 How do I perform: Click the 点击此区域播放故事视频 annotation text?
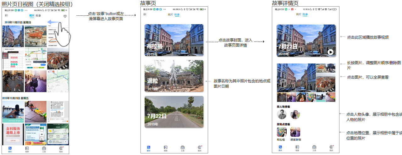[368, 37]
